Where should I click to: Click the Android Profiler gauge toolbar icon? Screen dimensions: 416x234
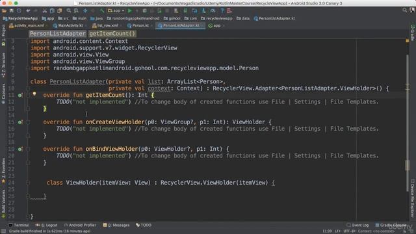pyautogui.click(x=213, y=11)
